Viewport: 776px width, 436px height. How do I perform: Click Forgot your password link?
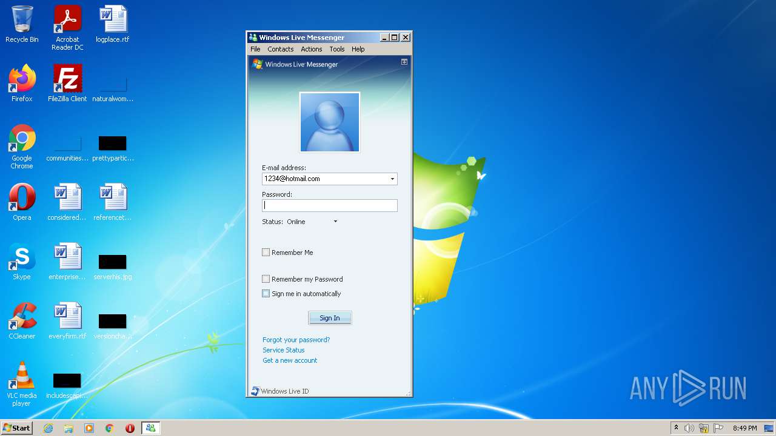296,340
